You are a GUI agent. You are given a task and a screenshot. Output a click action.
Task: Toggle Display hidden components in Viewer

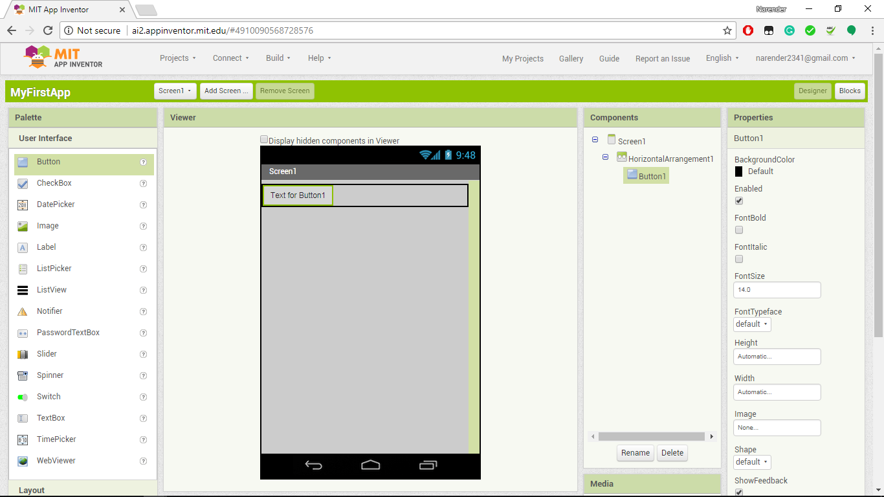click(x=264, y=139)
